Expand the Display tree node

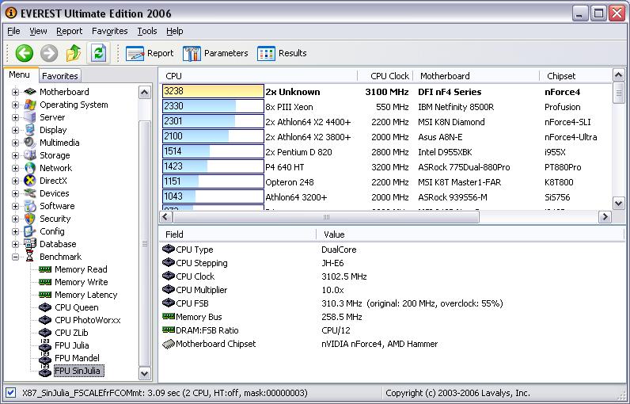point(15,130)
